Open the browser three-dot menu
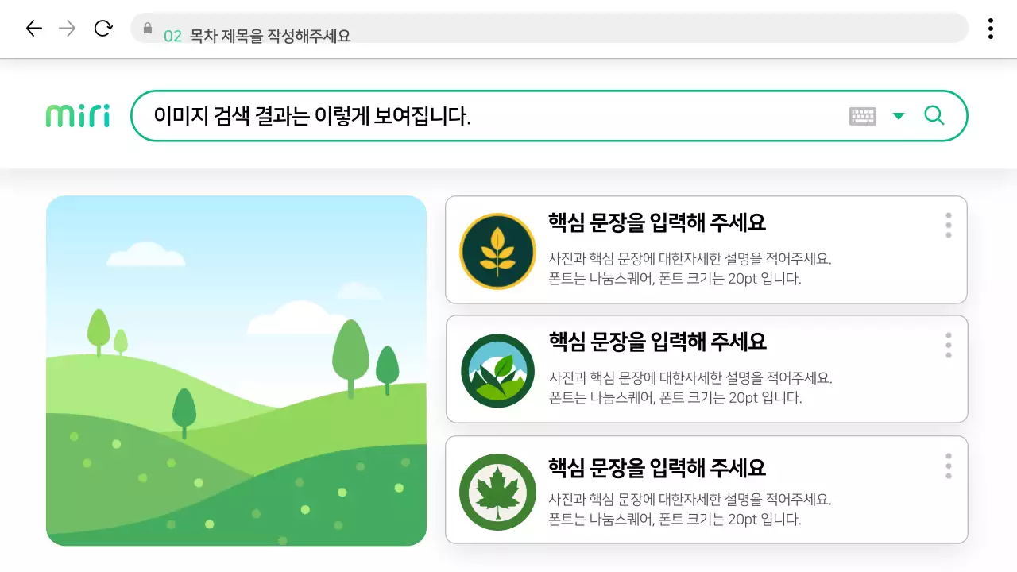 pyautogui.click(x=991, y=28)
